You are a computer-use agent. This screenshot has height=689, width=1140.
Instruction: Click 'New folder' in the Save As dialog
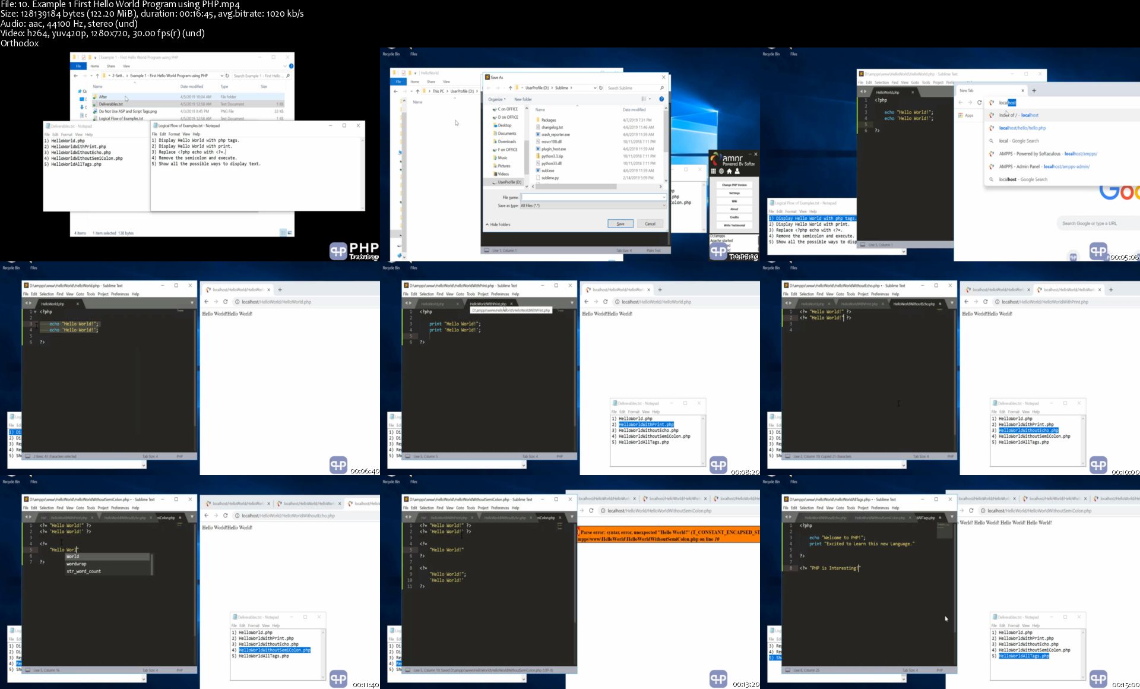pyautogui.click(x=523, y=99)
